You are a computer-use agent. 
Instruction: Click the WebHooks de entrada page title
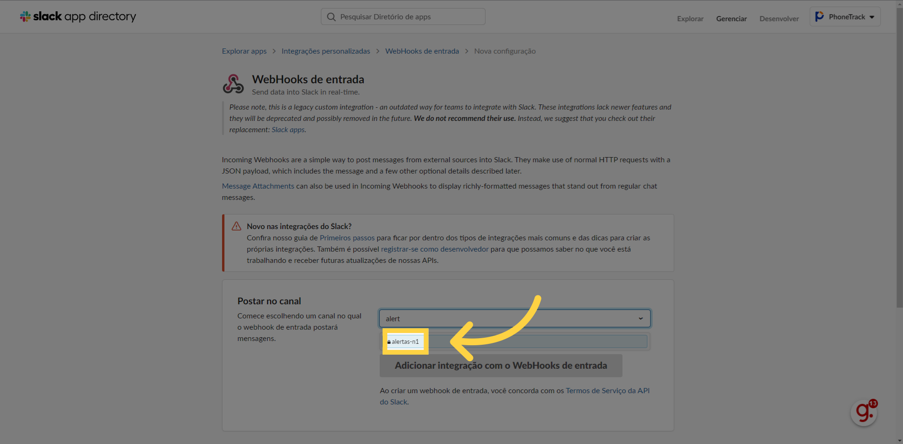308,79
